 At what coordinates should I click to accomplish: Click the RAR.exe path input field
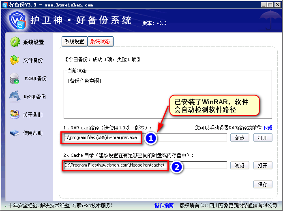click(x=145, y=137)
